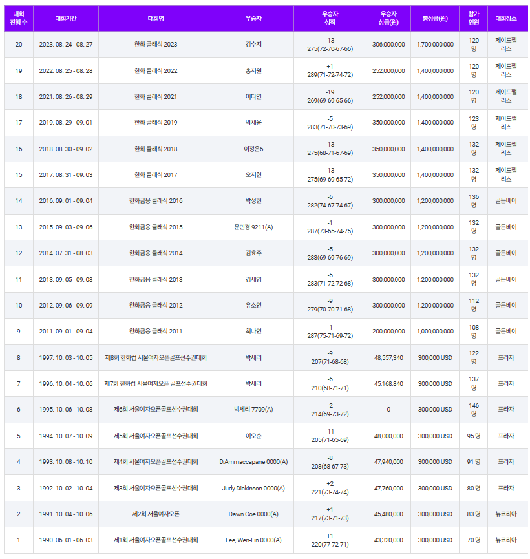Click the score 269(69-69-65-66)
The width and height of the screenshot is (530, 559).
[330, 101]
